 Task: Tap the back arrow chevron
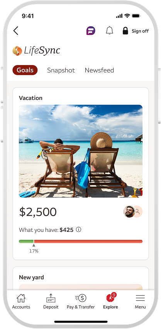(16, 31)
